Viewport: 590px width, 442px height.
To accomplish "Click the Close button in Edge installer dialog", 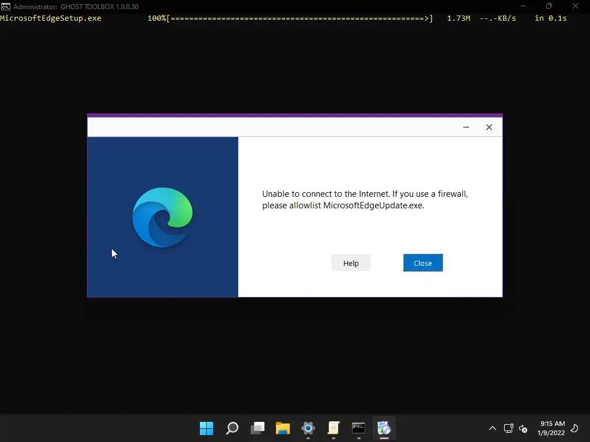I will point(423,262).
